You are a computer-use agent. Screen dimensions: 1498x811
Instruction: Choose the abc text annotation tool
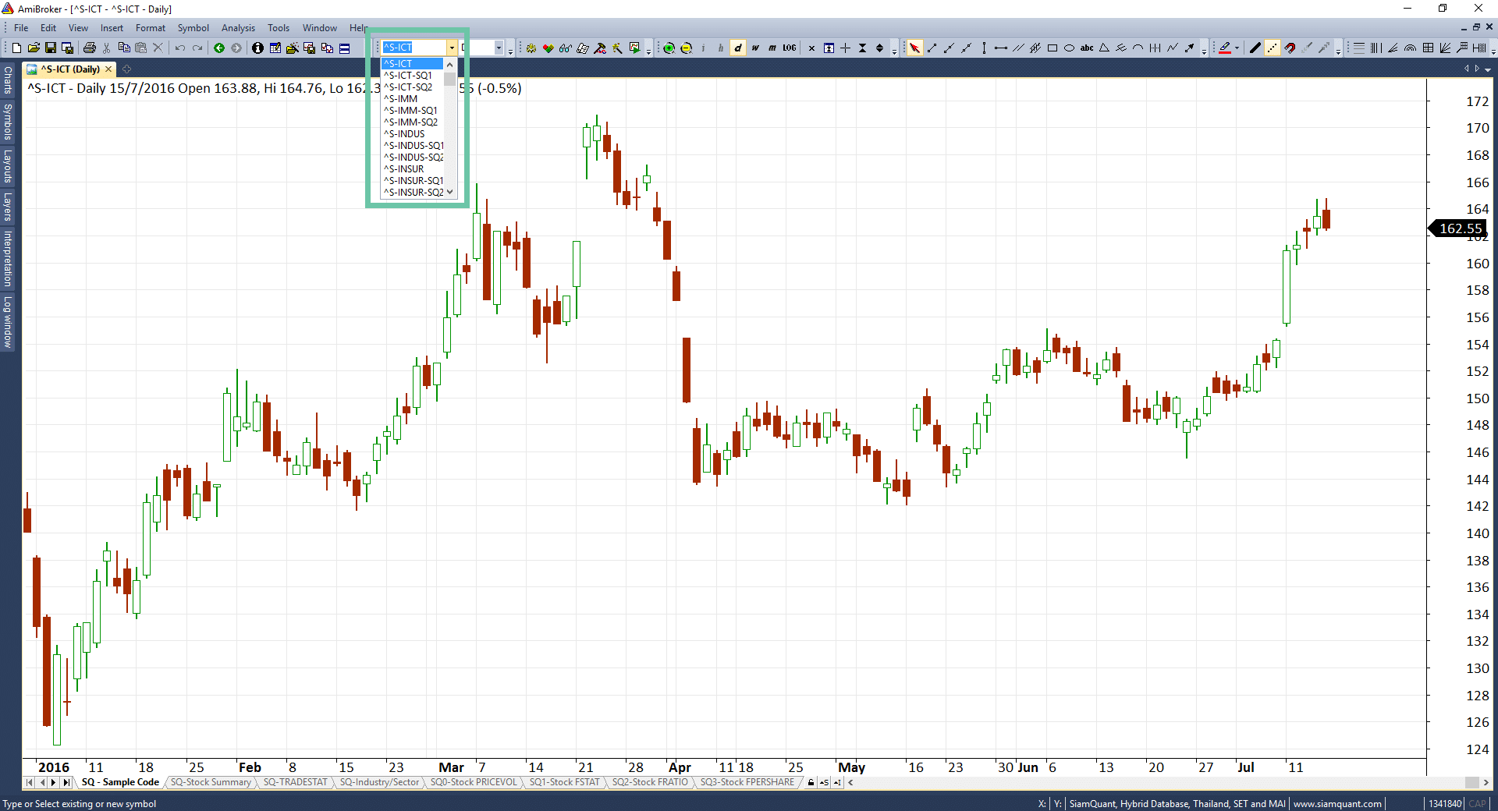pyautogui.click(x=1087, y=48)
